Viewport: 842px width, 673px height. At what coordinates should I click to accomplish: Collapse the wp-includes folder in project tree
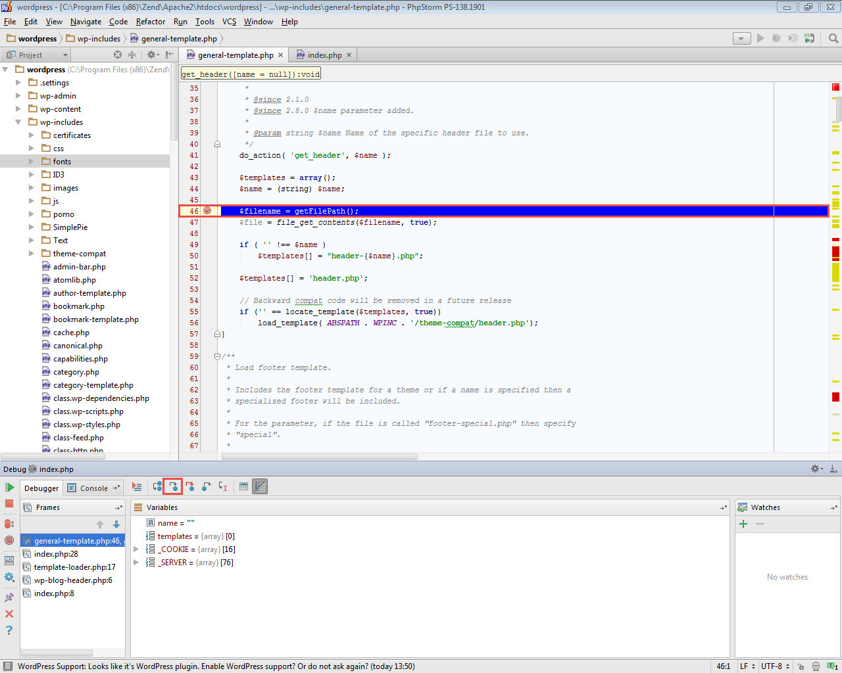(18, 122)
